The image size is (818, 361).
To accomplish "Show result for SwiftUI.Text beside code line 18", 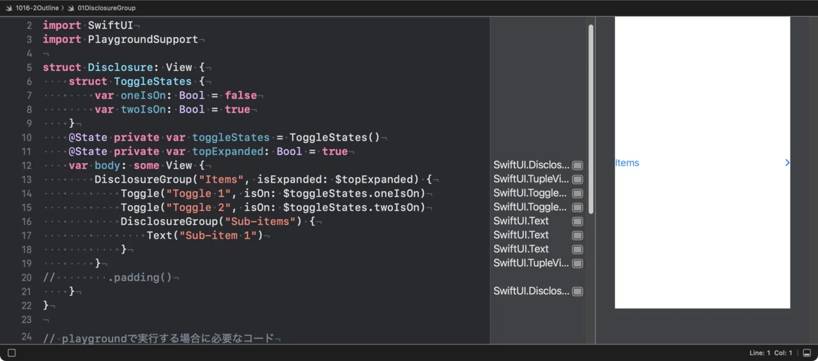I will coord(578,250).
